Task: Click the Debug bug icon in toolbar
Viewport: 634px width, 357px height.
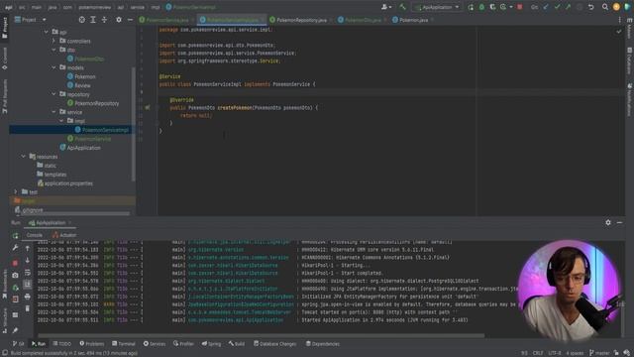Action: pos(481,7)
